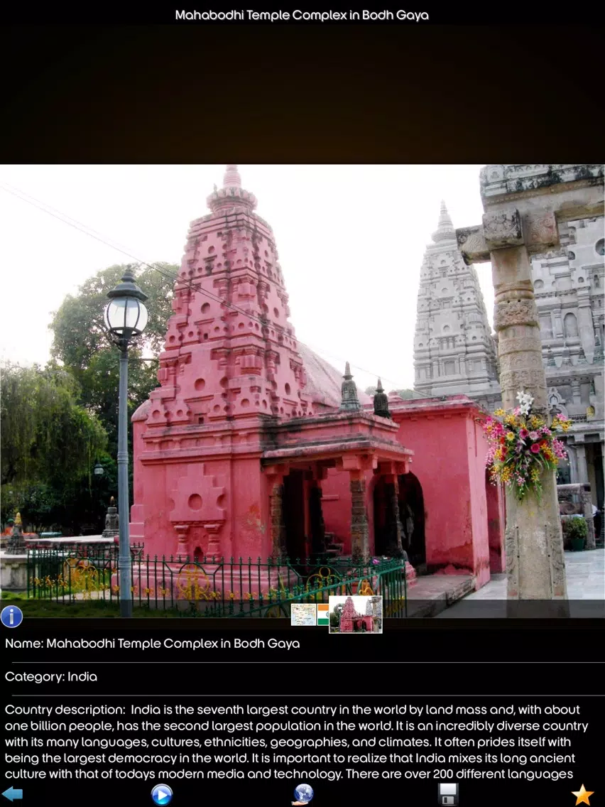
Task: Select the India map thumbnail
Action: [303, 614]
